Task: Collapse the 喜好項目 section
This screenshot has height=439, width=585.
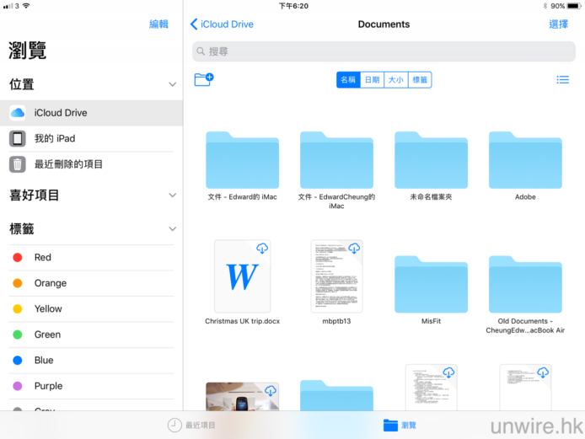Action: (x=172, y=195)
